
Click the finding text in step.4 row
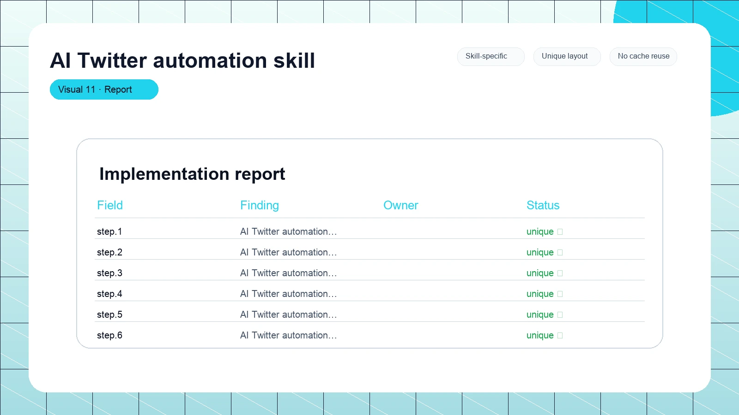289,294
